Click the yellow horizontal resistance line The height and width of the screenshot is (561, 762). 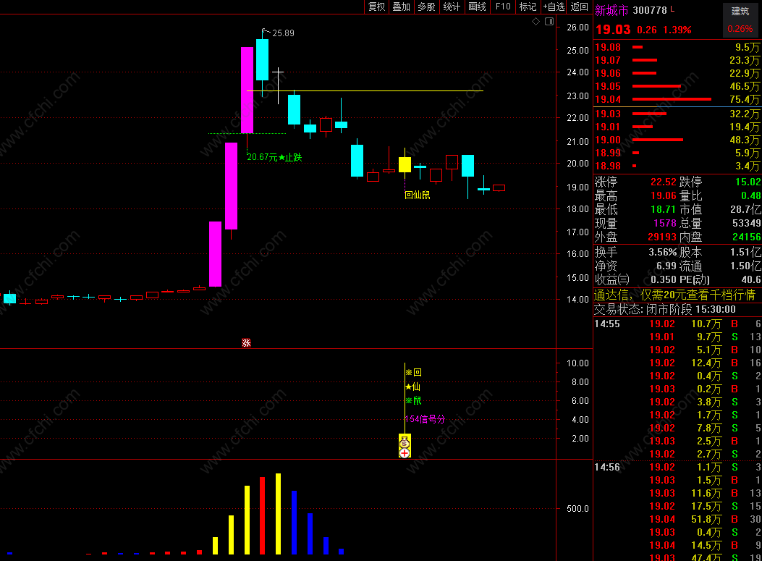365,91
